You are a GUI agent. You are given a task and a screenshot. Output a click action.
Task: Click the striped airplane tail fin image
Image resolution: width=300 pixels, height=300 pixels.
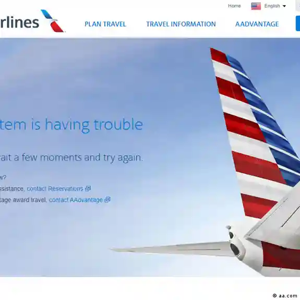[x=255, y=134]
